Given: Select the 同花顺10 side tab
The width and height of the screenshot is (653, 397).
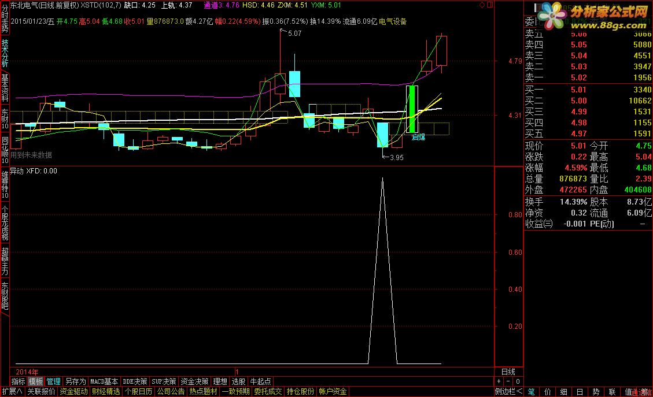Looking at the screenshot, I should pyautogui.click(x=5, y=150).
